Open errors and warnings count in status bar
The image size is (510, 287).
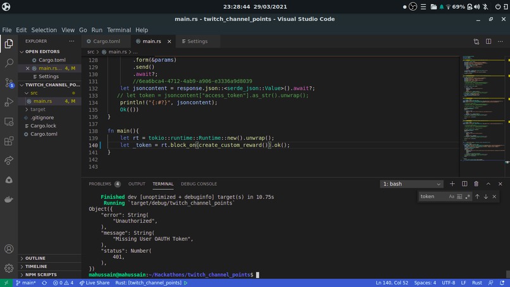point(63,283)
